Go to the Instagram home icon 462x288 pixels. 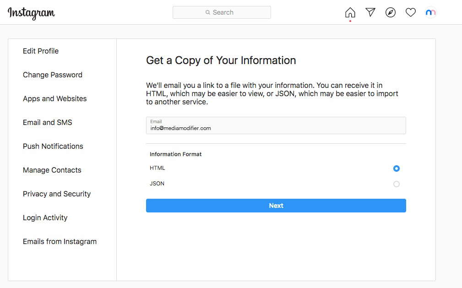tap(350, 12)
